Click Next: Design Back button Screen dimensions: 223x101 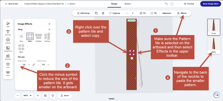click(x=211, y=4)
